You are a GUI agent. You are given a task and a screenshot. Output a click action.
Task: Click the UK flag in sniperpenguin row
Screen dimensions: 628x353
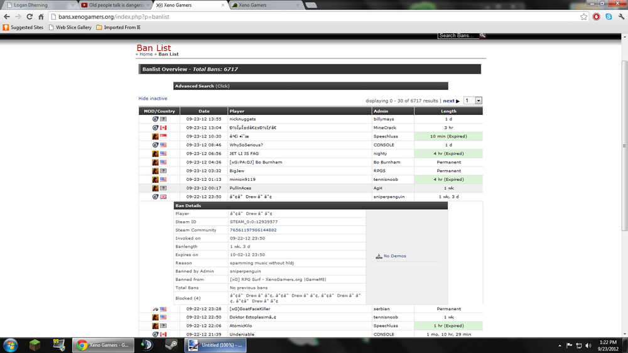point(163,197)
